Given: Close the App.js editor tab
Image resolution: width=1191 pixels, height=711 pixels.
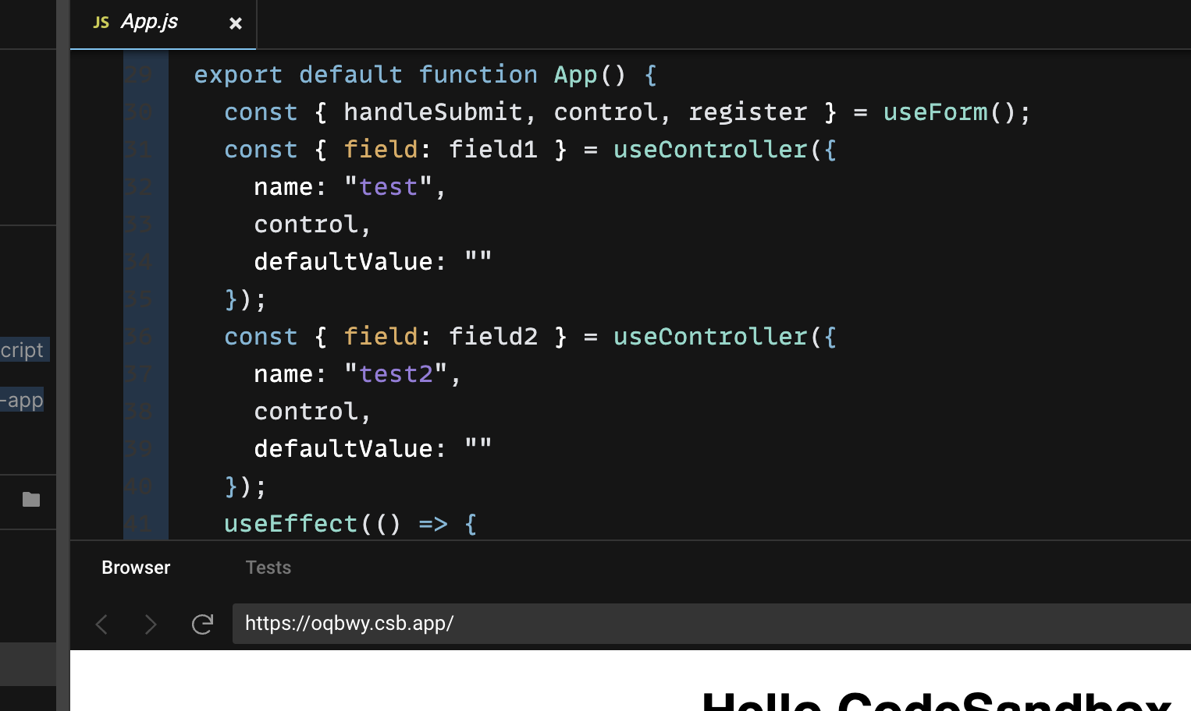Looking at the screenshot, I should [x=236, y=23].
